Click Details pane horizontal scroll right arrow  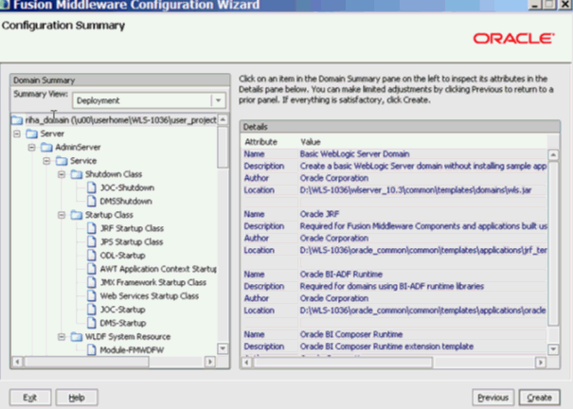tap(541, 363)
